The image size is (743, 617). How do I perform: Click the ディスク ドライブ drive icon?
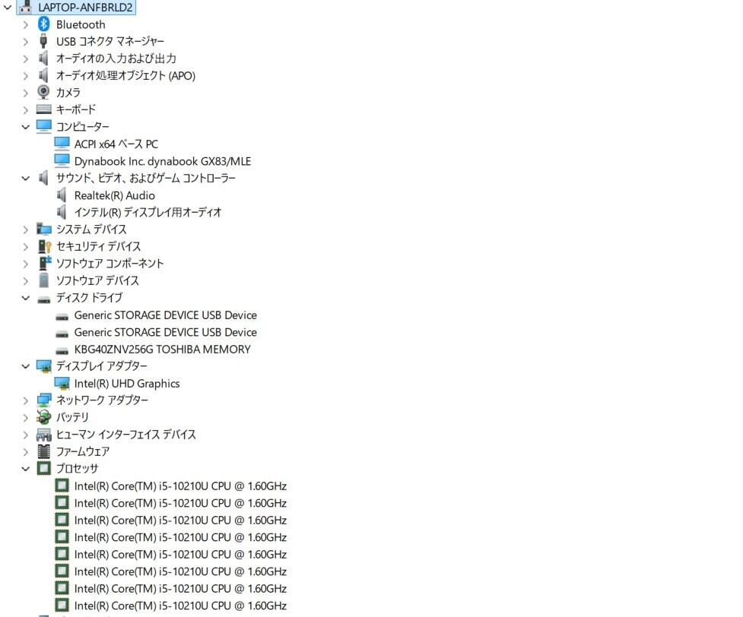click(43, 299)
